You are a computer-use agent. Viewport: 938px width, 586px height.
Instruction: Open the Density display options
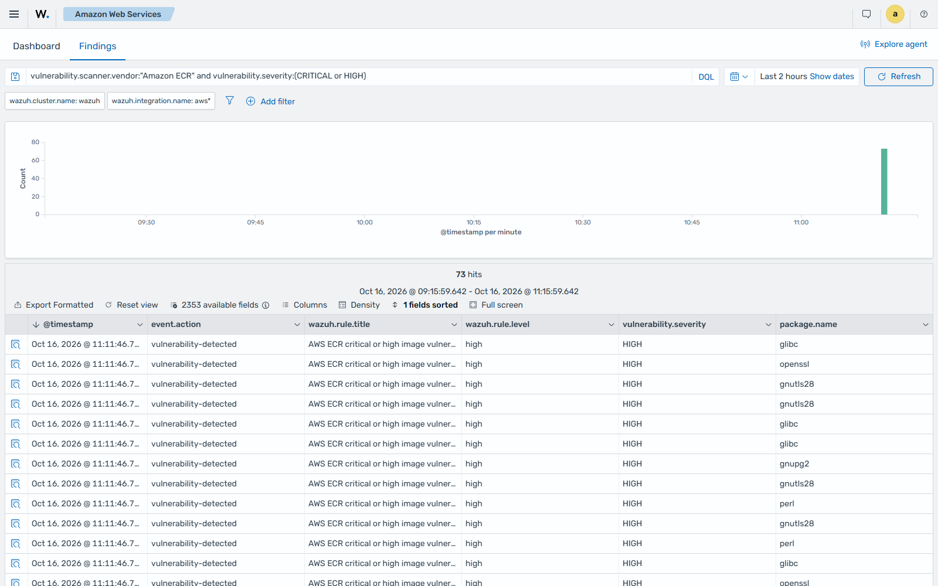tap(359, 305)
